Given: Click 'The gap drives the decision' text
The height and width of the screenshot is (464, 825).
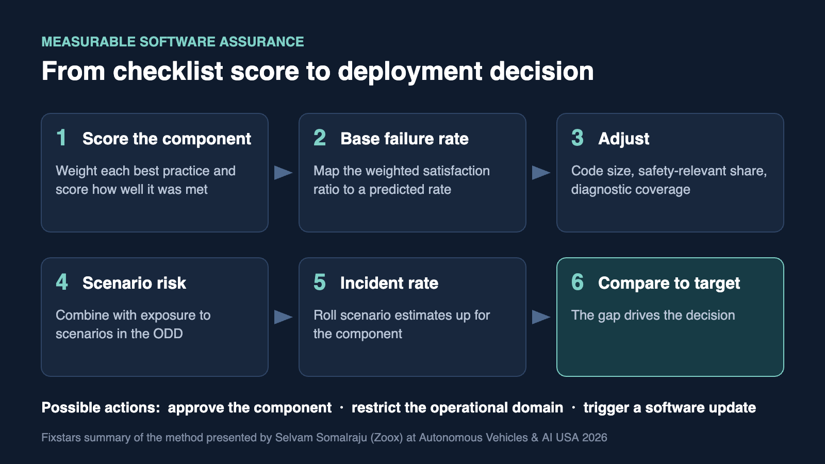Looking at the screenshot, I should (653, 316).
